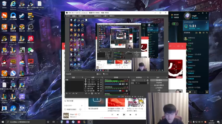Viewport: 222px width, 124px height.
Task: Remove selected source with the minus icon
Action: click(x=89, y=93)
